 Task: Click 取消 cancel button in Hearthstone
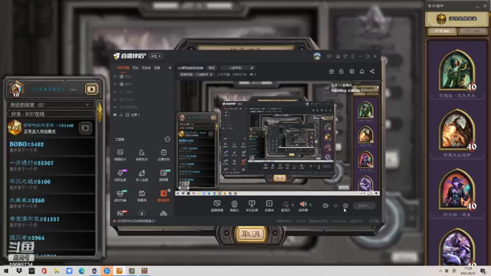click(x=250, y=234)
